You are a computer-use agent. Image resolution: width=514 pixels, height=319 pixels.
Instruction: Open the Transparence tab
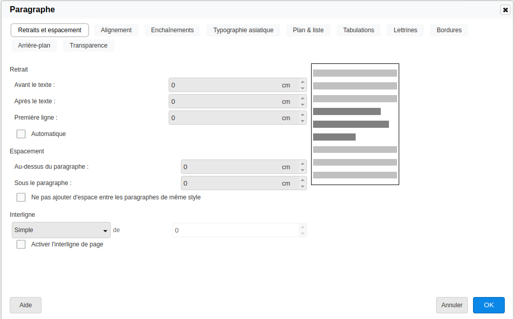coord(89,45)
